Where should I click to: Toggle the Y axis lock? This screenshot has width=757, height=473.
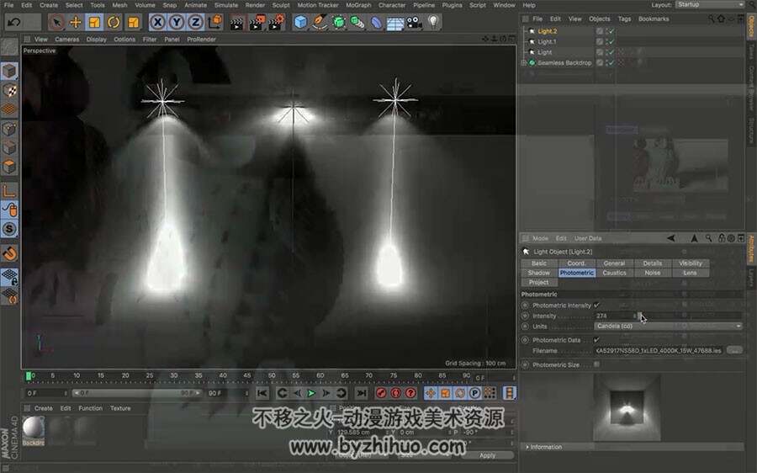coord(177,22)
